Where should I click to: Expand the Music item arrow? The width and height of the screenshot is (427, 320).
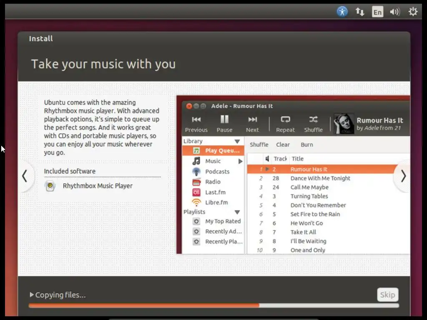pyautogui.click(x=240, y=161)
